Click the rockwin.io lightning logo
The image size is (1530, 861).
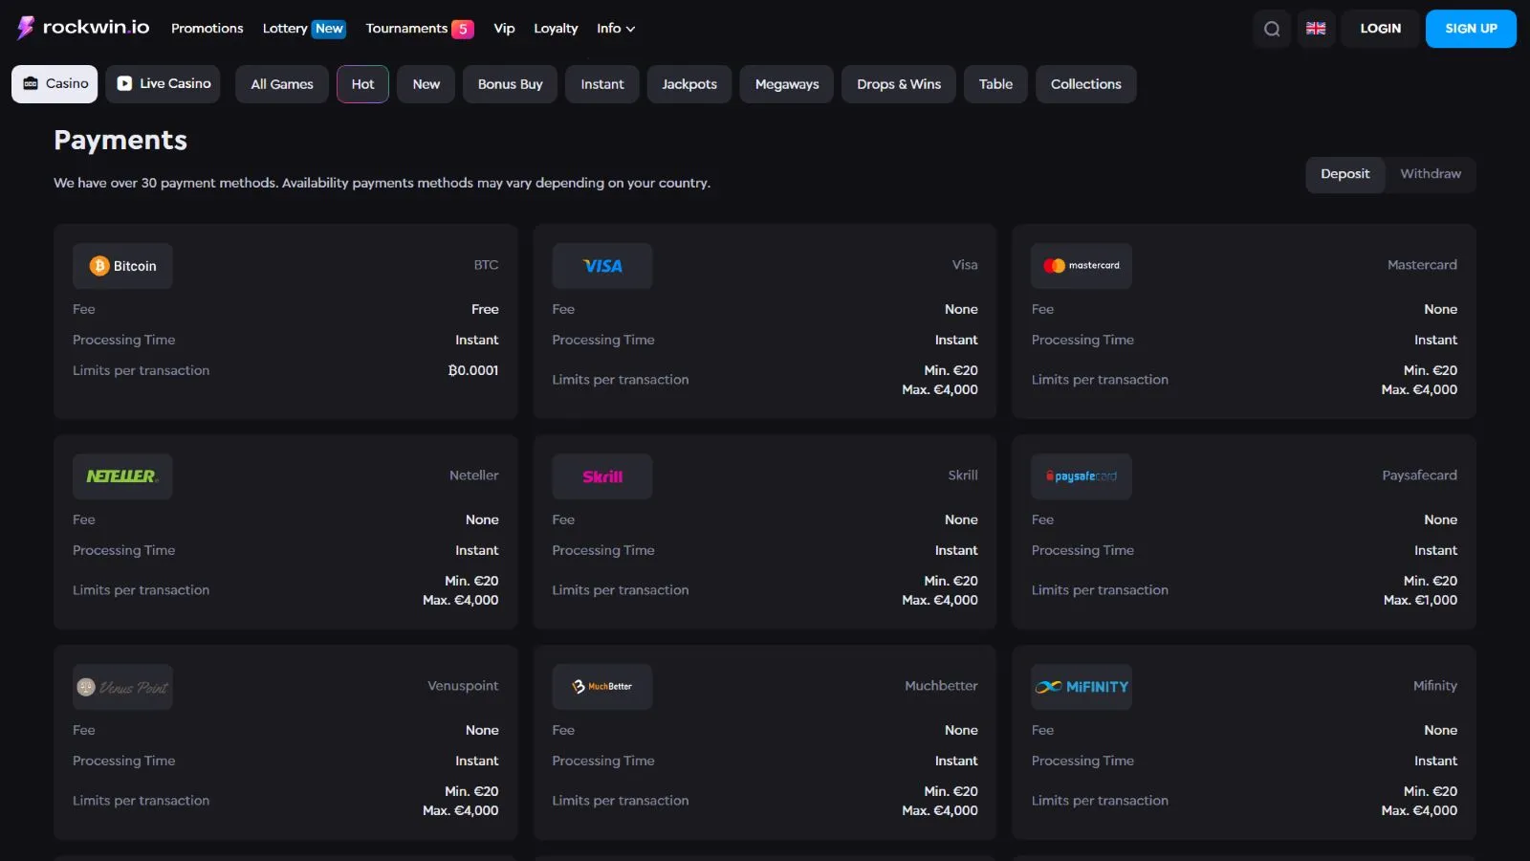click(26, 28)
